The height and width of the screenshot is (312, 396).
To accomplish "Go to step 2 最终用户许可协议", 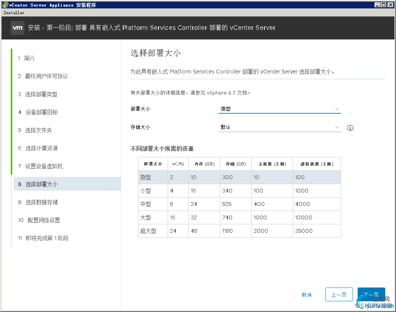I will (43, 76).
